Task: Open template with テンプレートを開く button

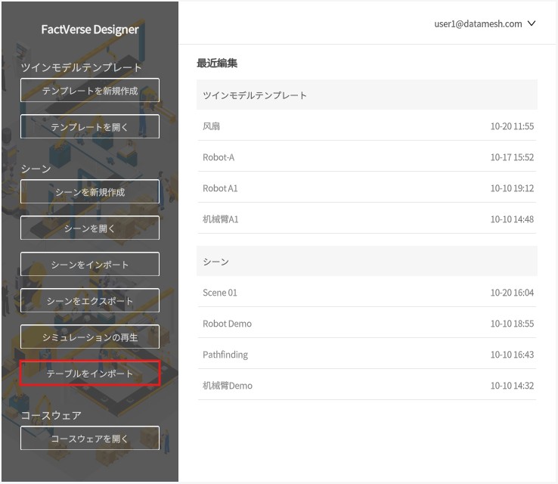Action: click(89, 127)
